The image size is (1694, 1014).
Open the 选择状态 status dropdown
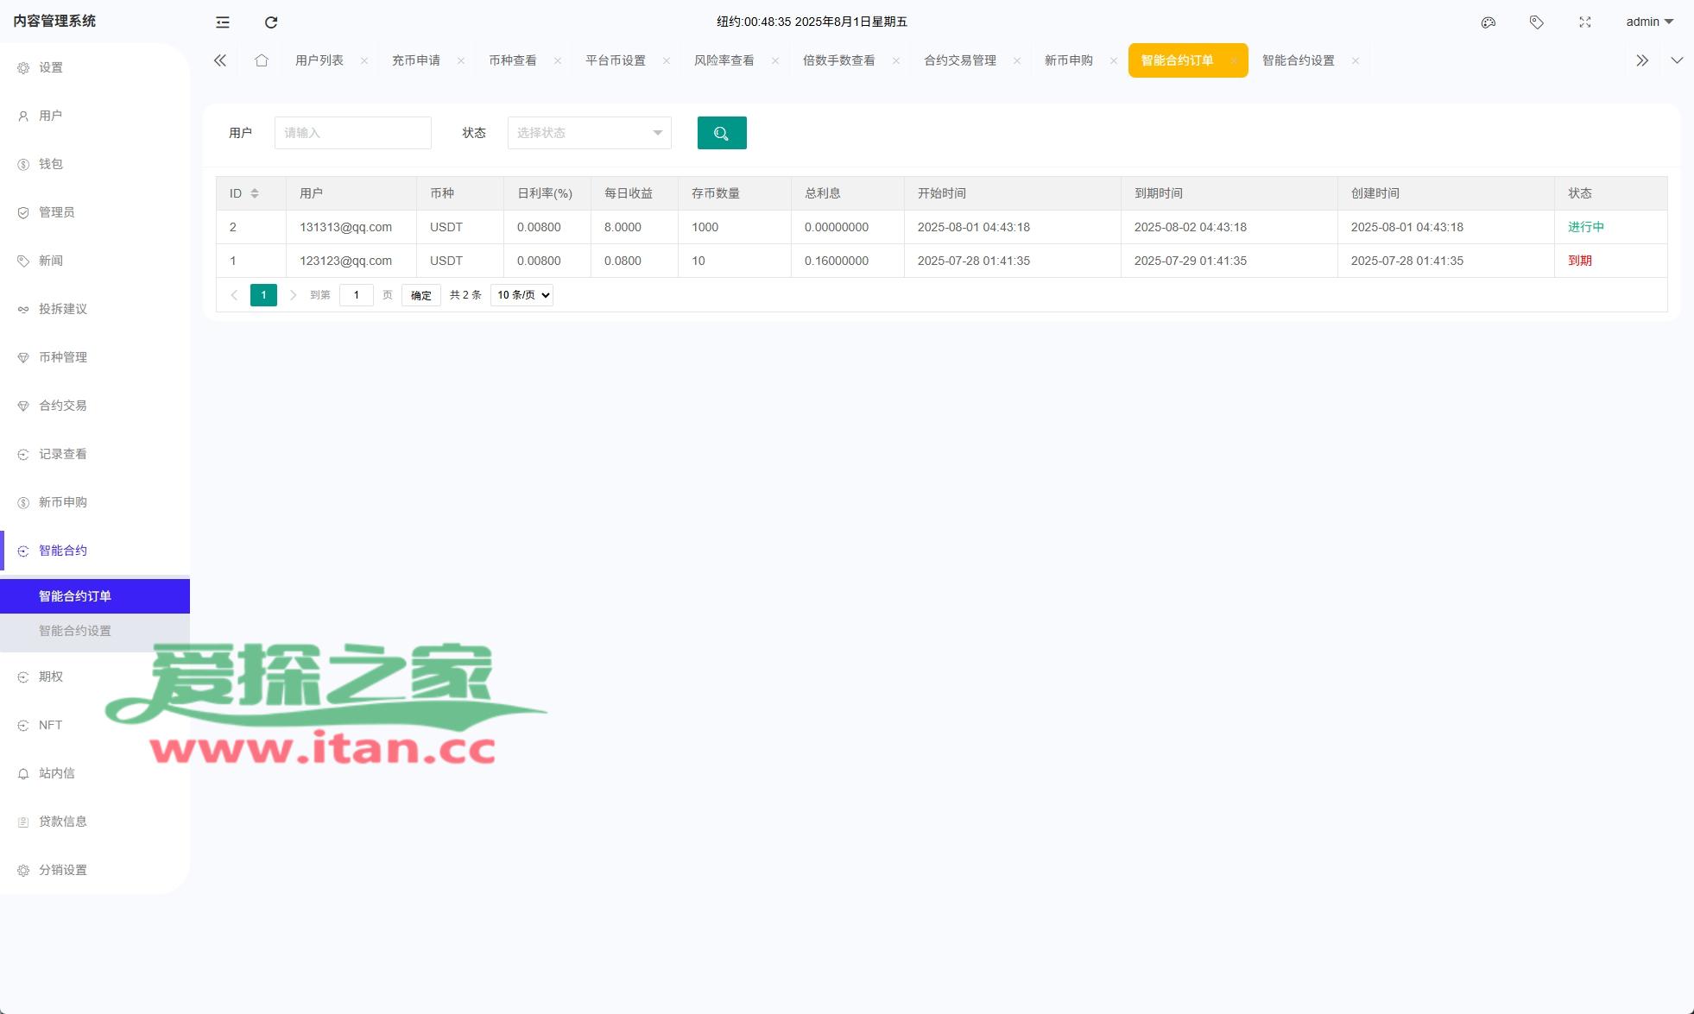click(589, 133)
